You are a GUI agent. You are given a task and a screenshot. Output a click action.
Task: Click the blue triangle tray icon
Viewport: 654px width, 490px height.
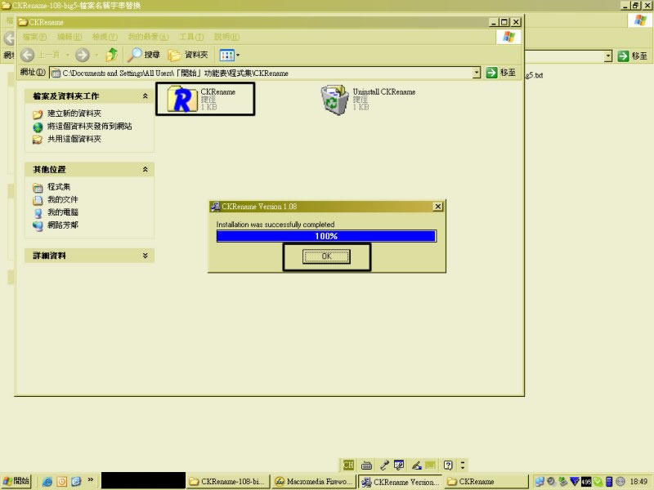click(x=575, y=482)
